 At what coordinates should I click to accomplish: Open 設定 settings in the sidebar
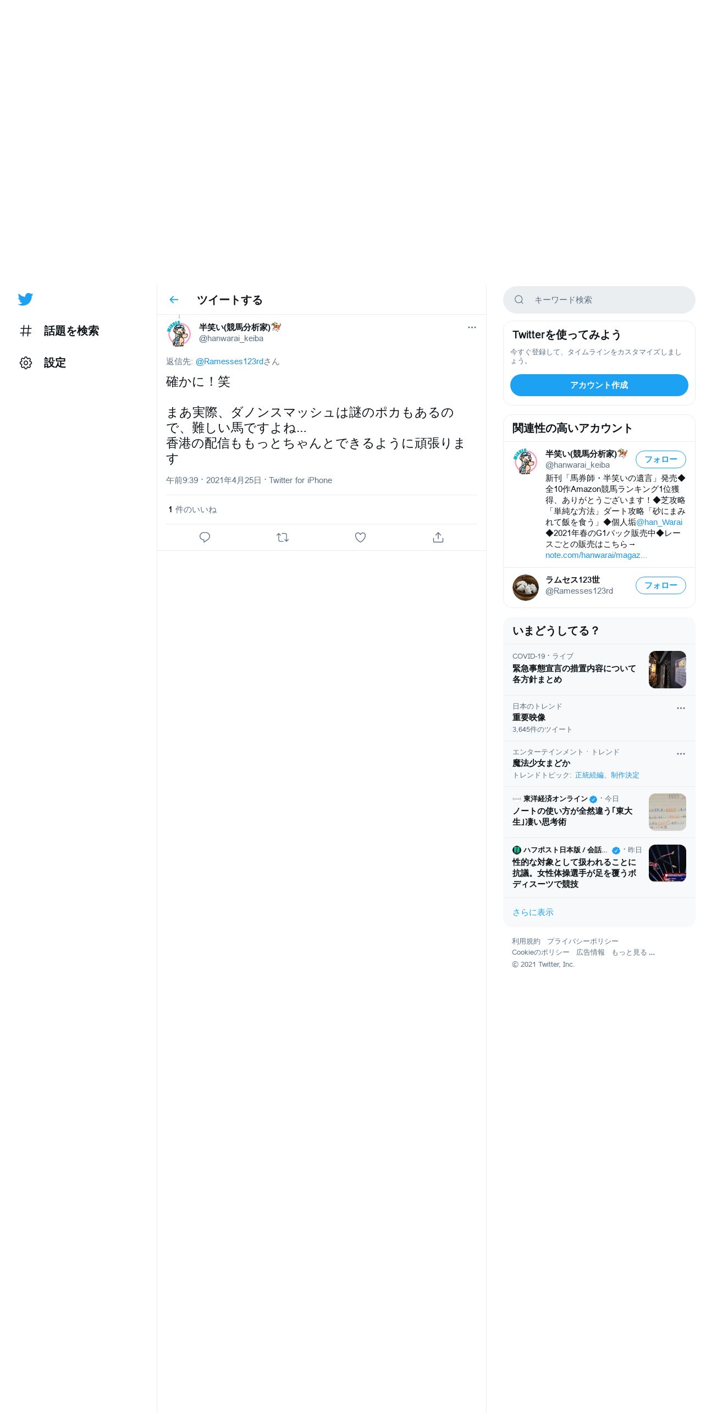[x=43, y=363]
